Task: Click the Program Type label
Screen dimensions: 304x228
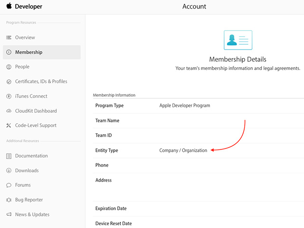Action: (x=109, y=106)
